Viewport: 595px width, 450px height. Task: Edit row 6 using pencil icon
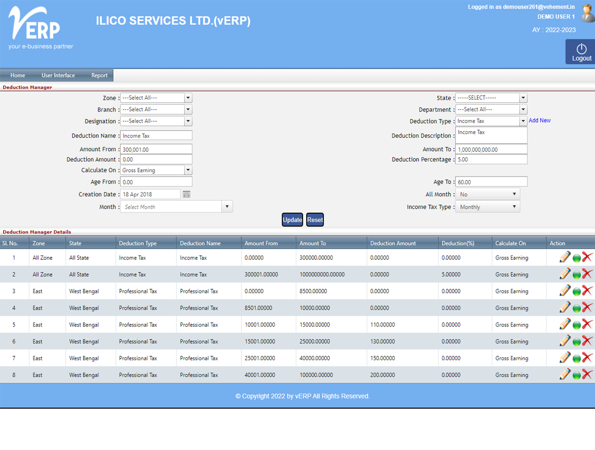pyautogui.click(x=565, y=341)
